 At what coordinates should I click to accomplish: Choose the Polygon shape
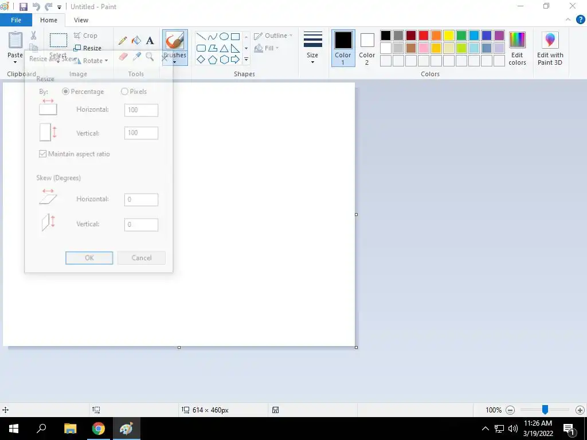[x=213, y=48]
